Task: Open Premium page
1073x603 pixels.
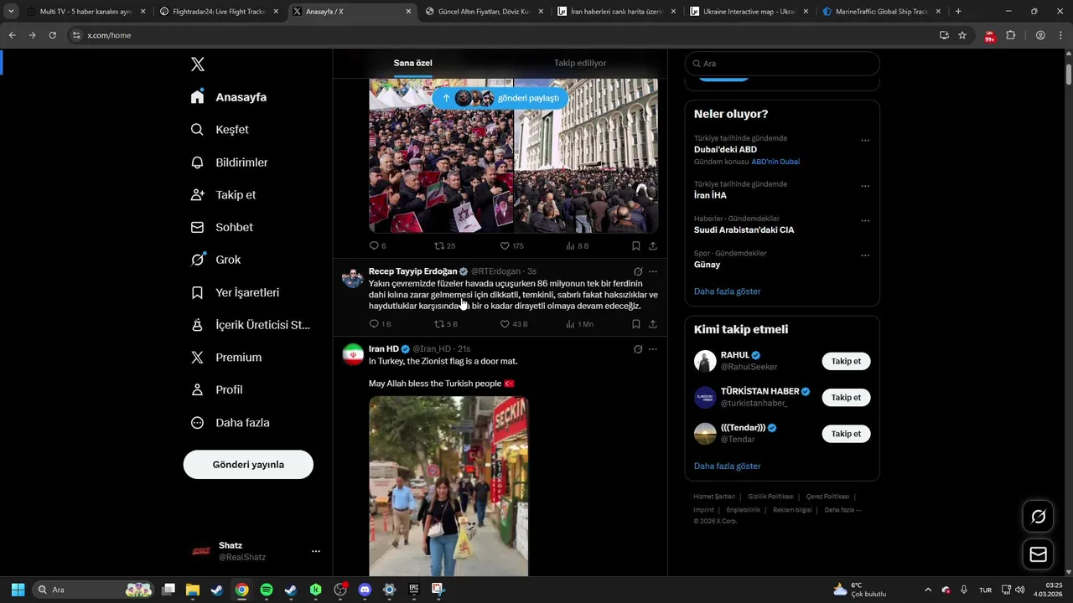Action: (x=226, y=358)
